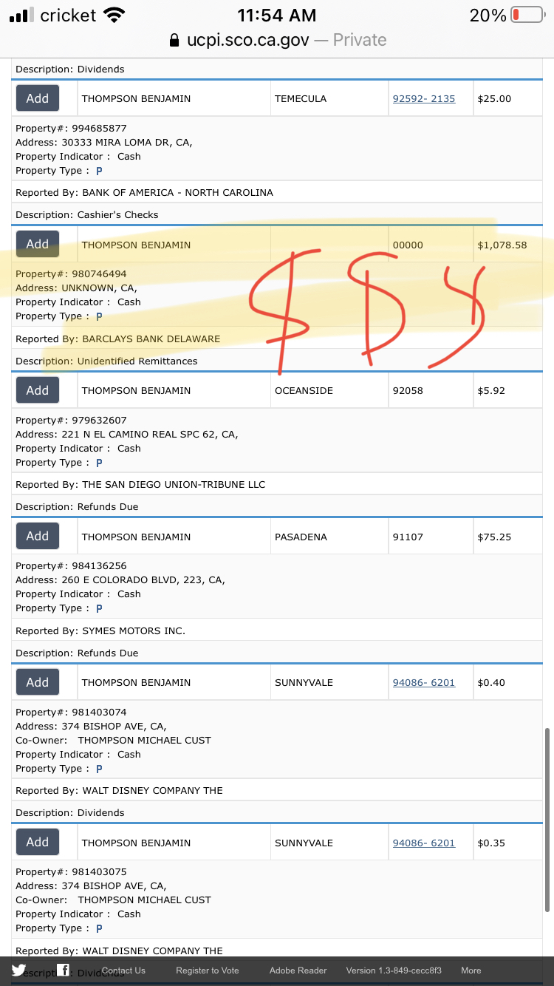Tap the Wi-Fi icon in status bar

114,15
